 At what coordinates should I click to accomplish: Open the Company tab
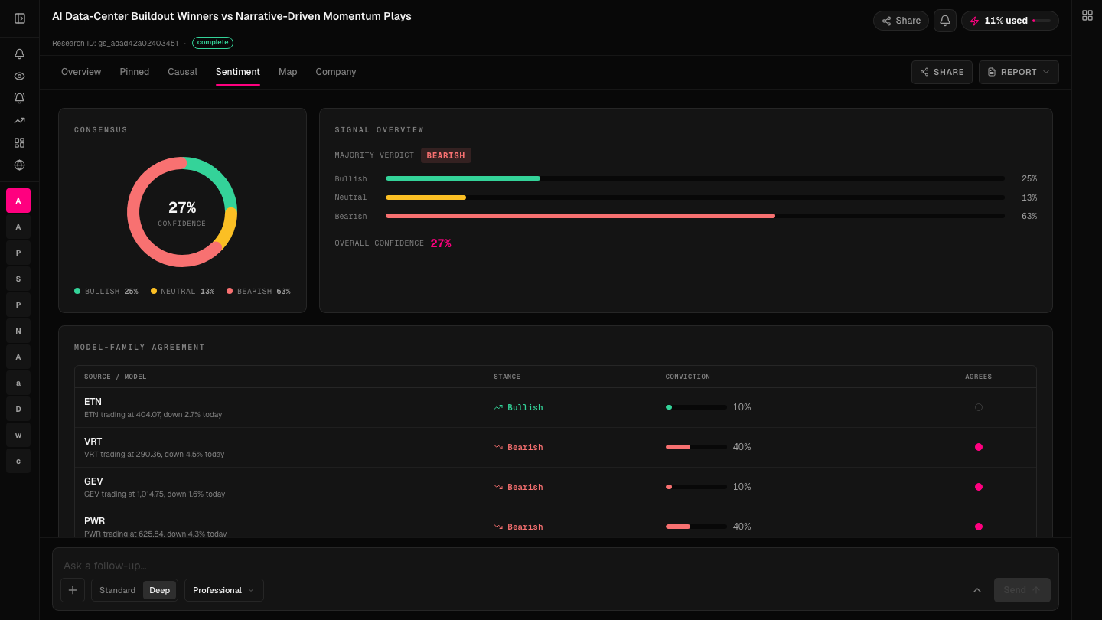[x=336, y=72]
